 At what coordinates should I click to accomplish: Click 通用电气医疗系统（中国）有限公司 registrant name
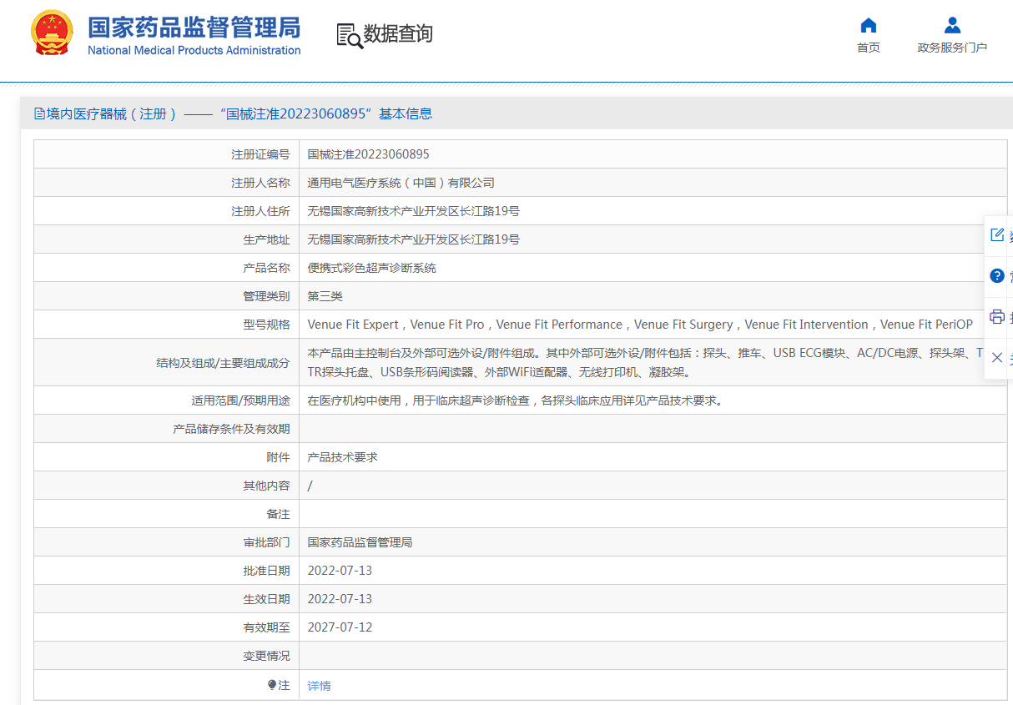pyautogui.click(x=401, y=183)
